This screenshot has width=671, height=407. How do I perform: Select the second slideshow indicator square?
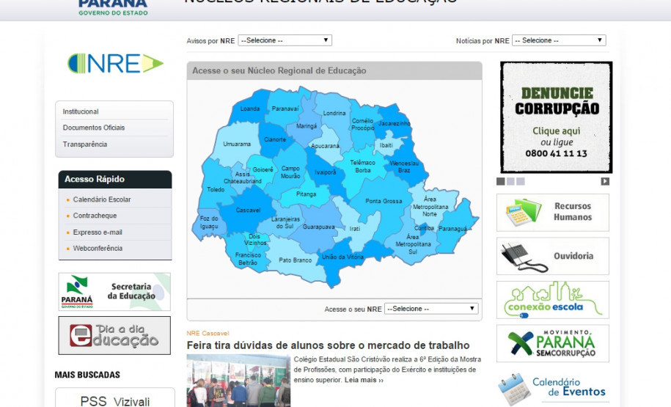pyautogui.click(x=510, y=181)
